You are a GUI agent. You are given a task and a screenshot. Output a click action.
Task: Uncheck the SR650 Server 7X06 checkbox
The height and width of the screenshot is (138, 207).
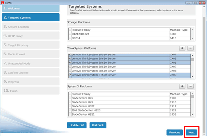(70, 63)
